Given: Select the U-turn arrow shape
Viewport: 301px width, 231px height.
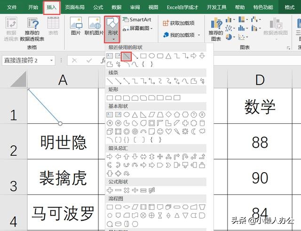Looking at the screenshot, I should click(x=185, y=157).
